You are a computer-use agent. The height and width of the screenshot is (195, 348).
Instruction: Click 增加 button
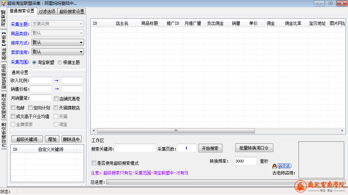52,139
